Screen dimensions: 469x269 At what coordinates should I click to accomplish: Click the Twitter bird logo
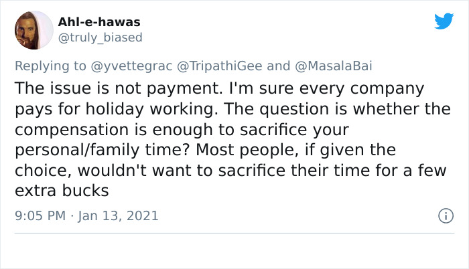(x=444, y=21)
